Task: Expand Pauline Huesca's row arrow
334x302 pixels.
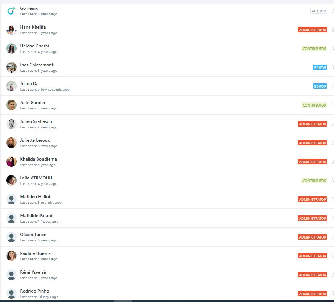Action: pos(332,256)
